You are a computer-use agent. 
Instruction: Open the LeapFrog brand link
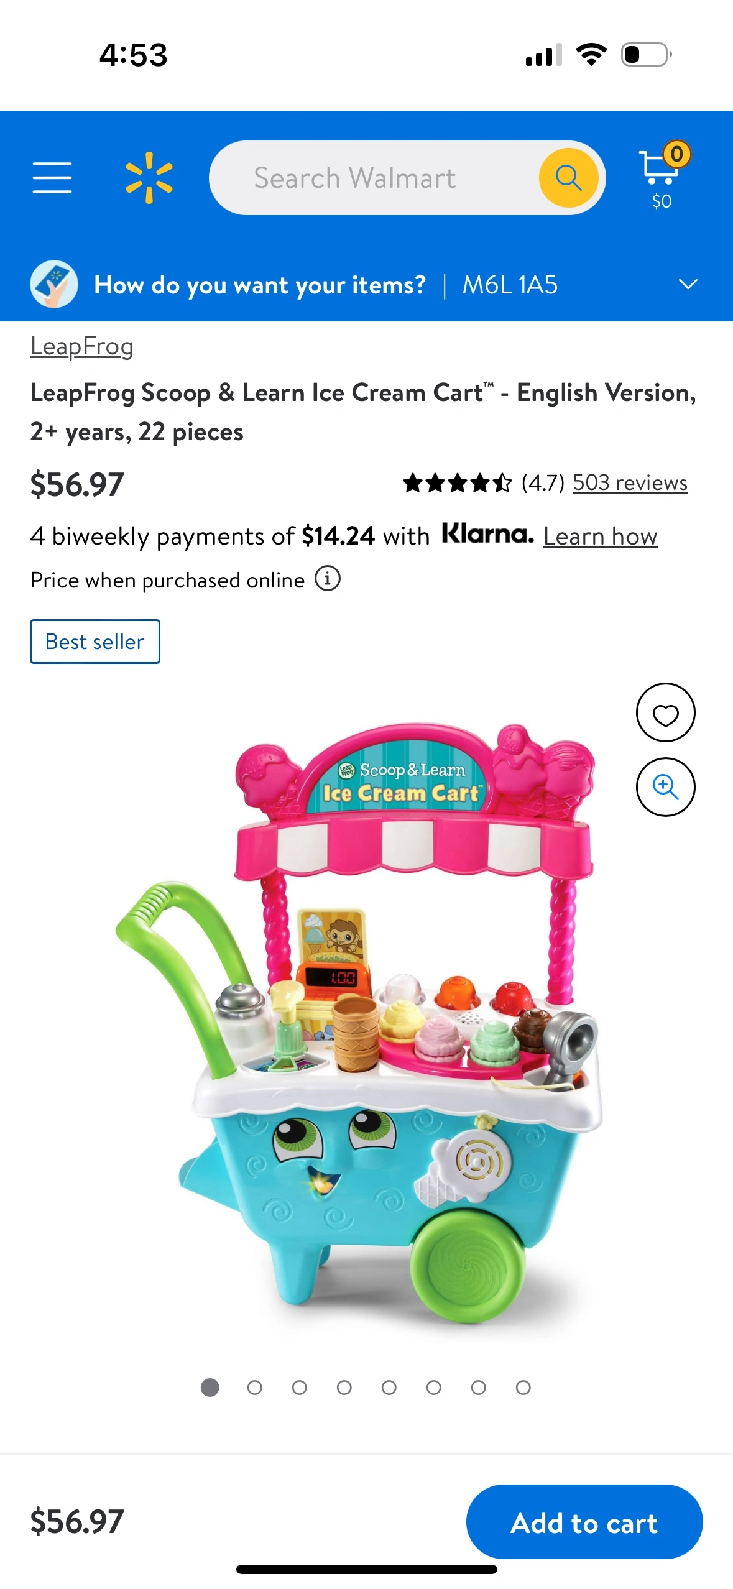coord(82,346)
